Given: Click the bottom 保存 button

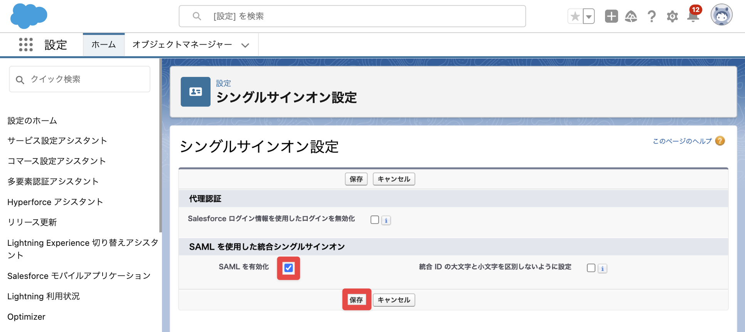Looking at the screenshot, I should click(x=356, y=300).
